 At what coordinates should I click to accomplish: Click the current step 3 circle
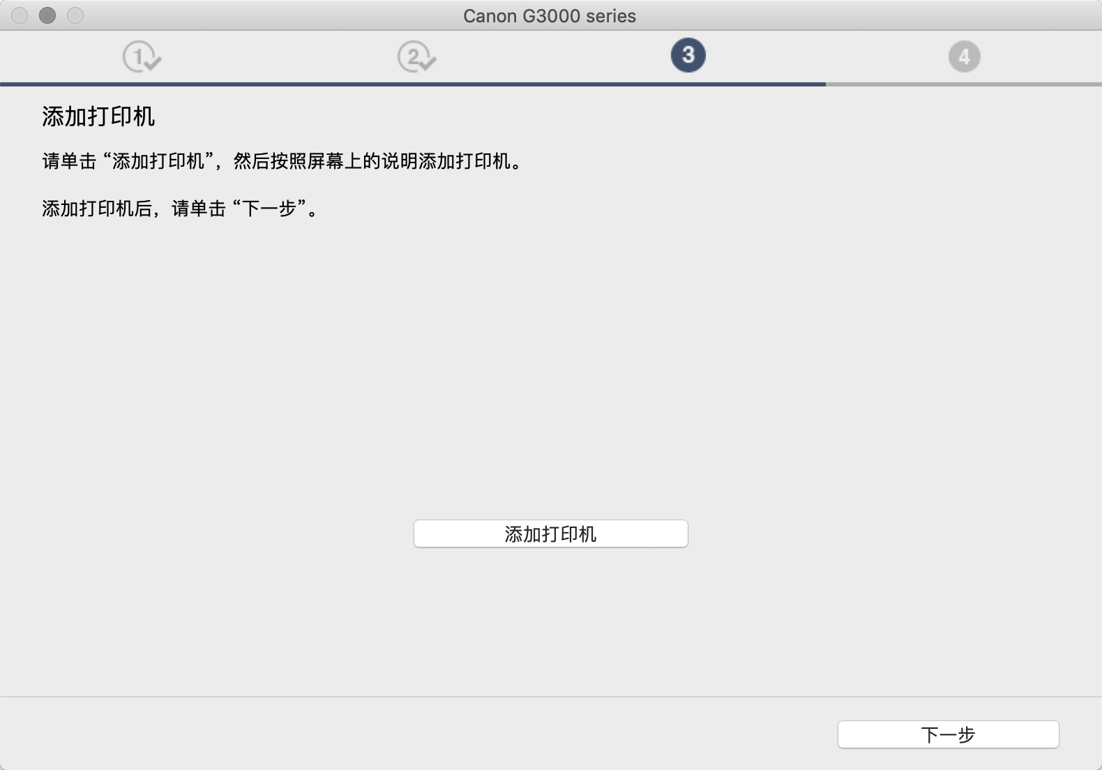pos(688,55)
